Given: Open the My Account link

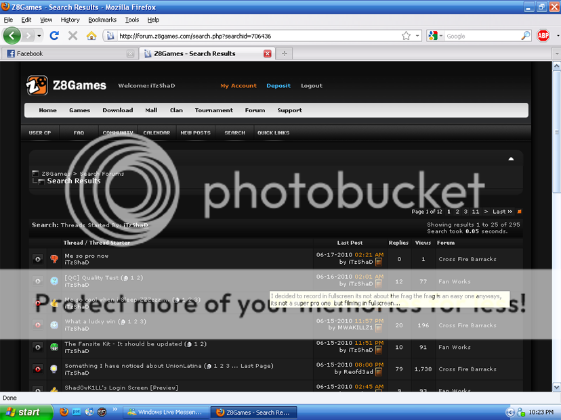Looking at the screenshot, I should 238,86.
